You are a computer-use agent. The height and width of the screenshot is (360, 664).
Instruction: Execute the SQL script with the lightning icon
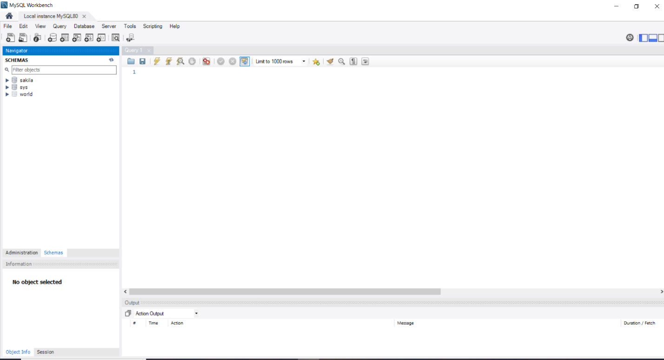[x=157, y=61]
